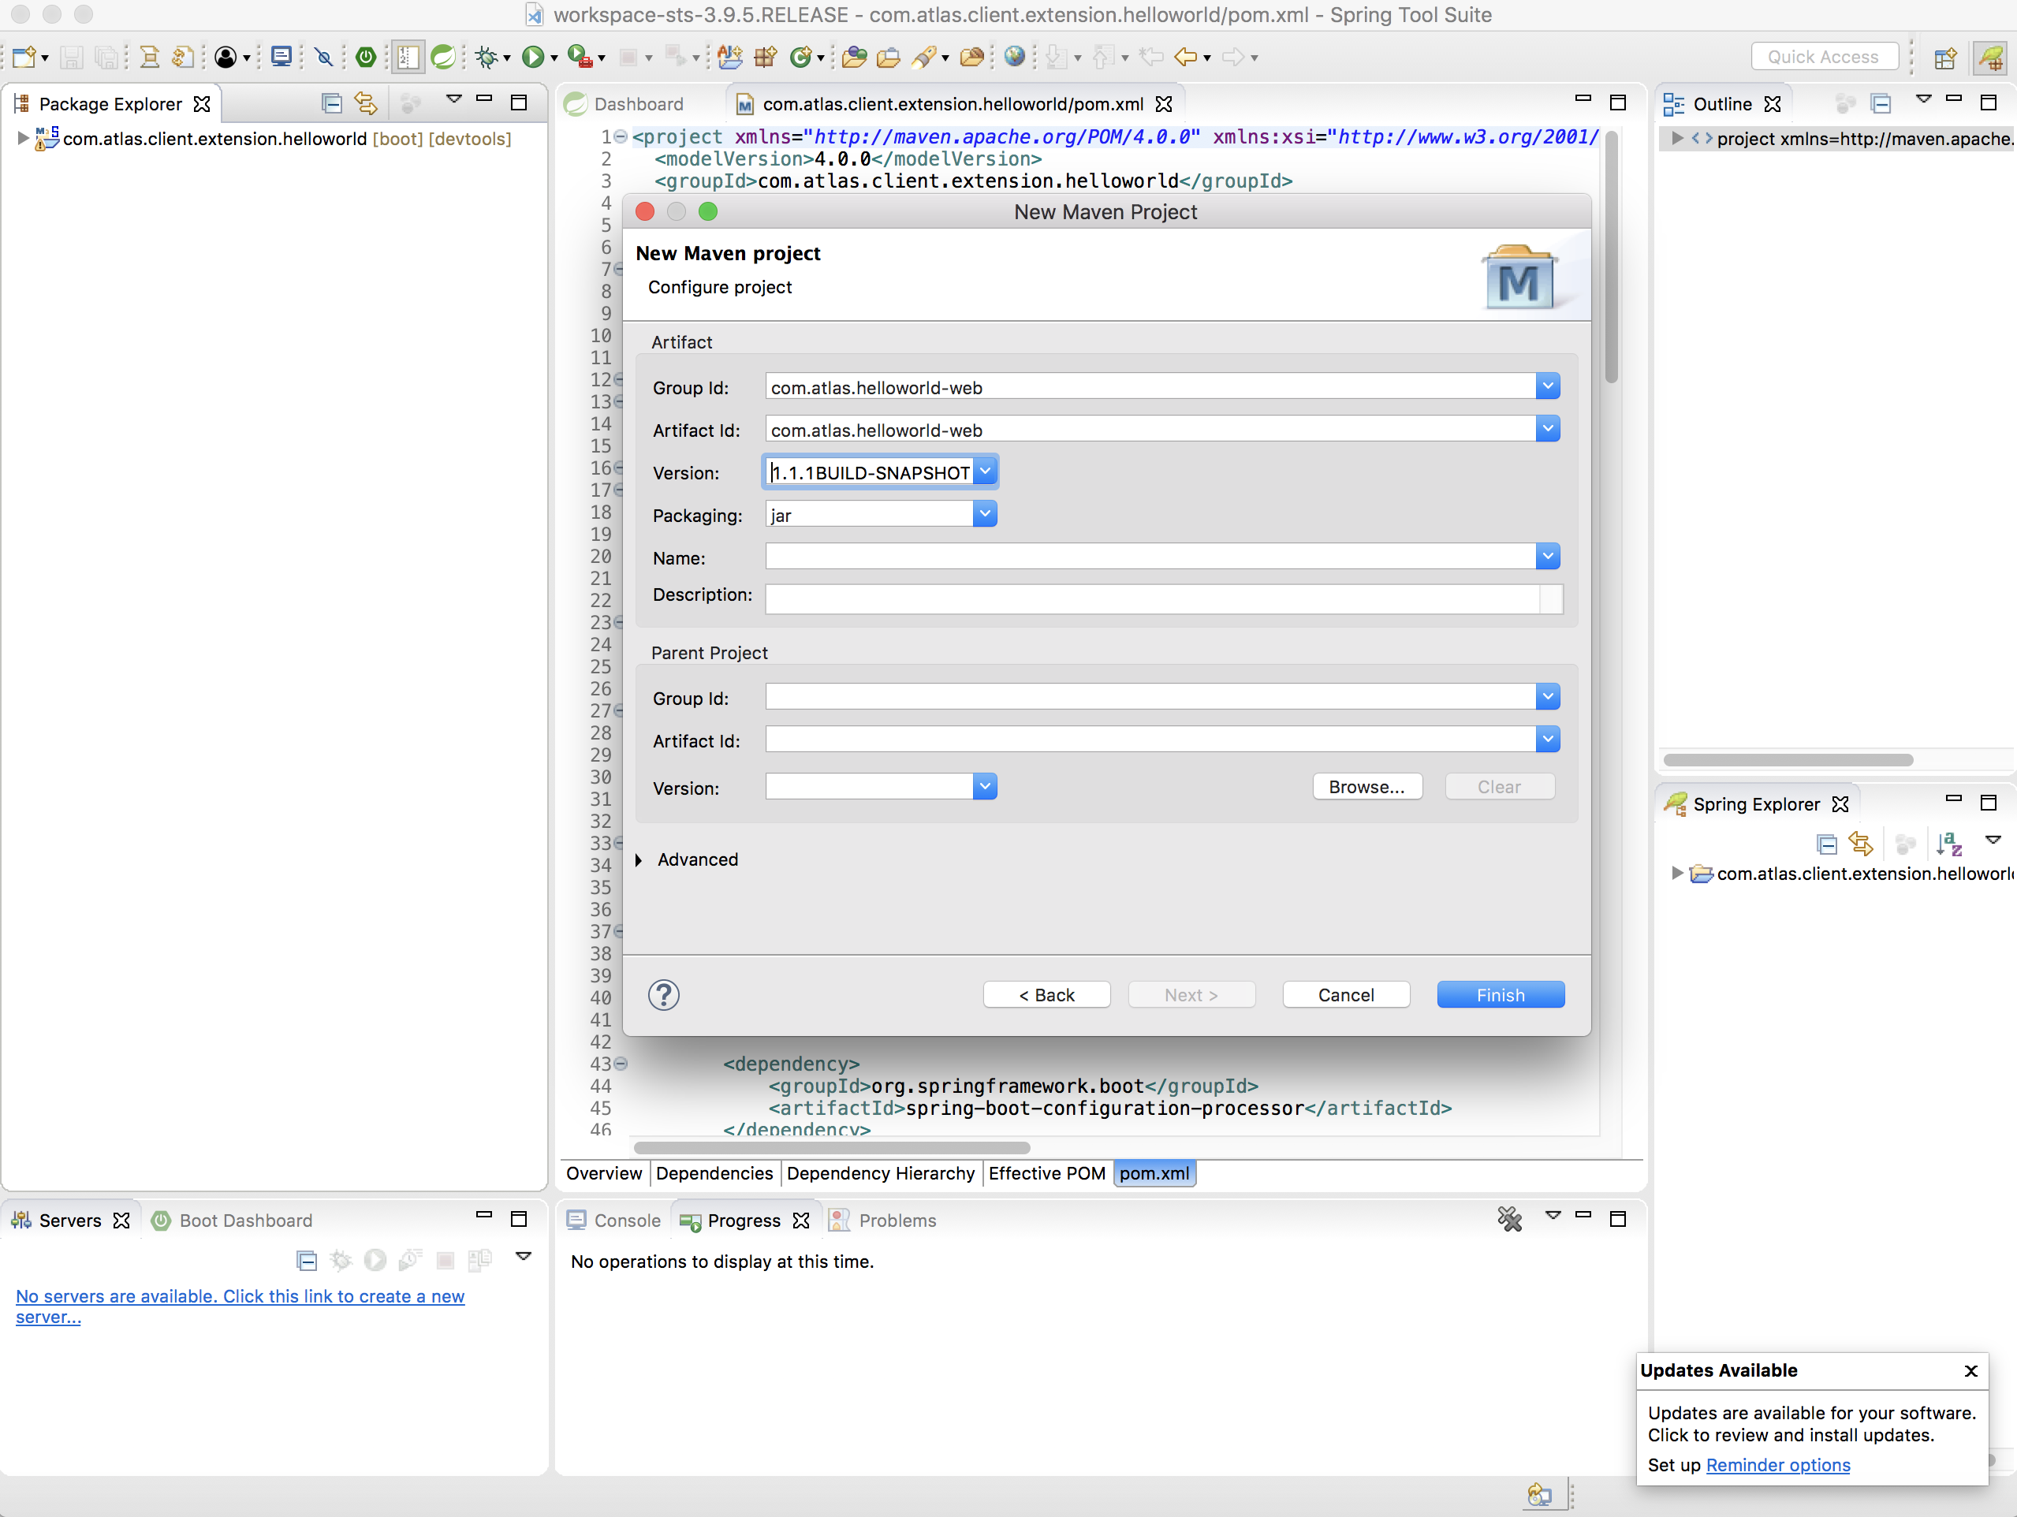Close the Updates Available notification

point(1970,1370)
